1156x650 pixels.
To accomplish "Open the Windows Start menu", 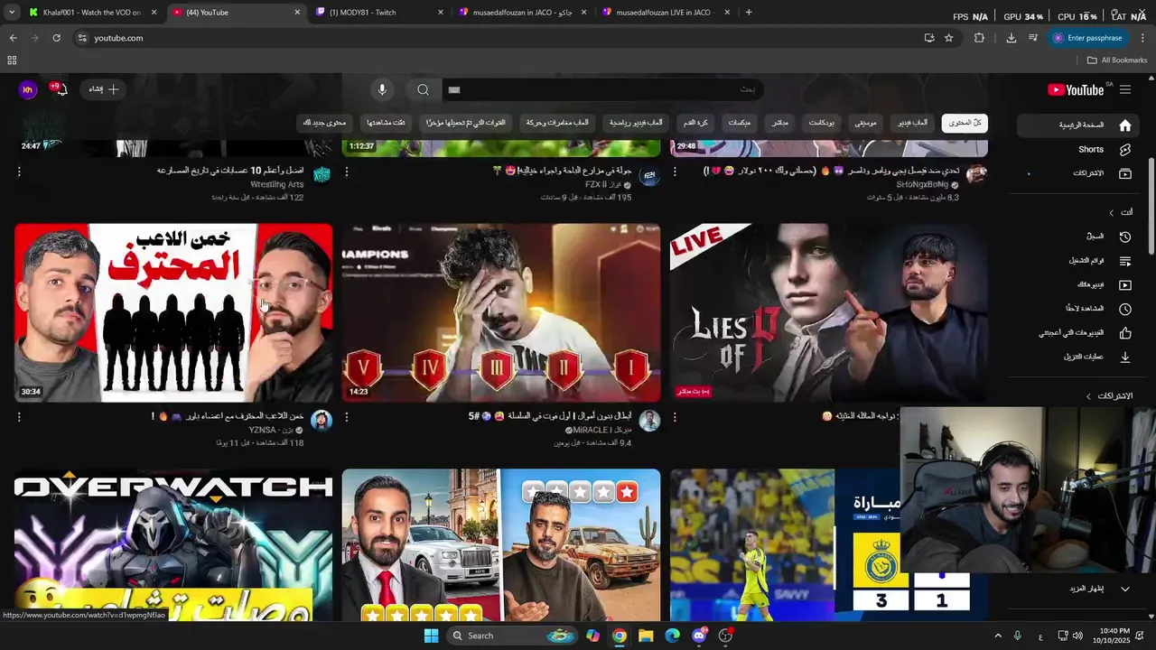I will [431, 636].
